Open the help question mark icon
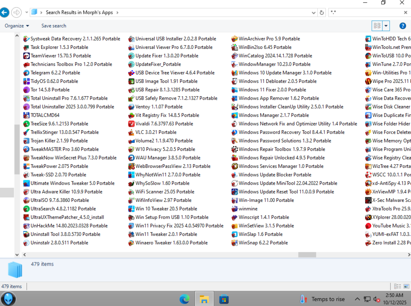The width and height of the screenshot is (411, 306). (403, 26)
